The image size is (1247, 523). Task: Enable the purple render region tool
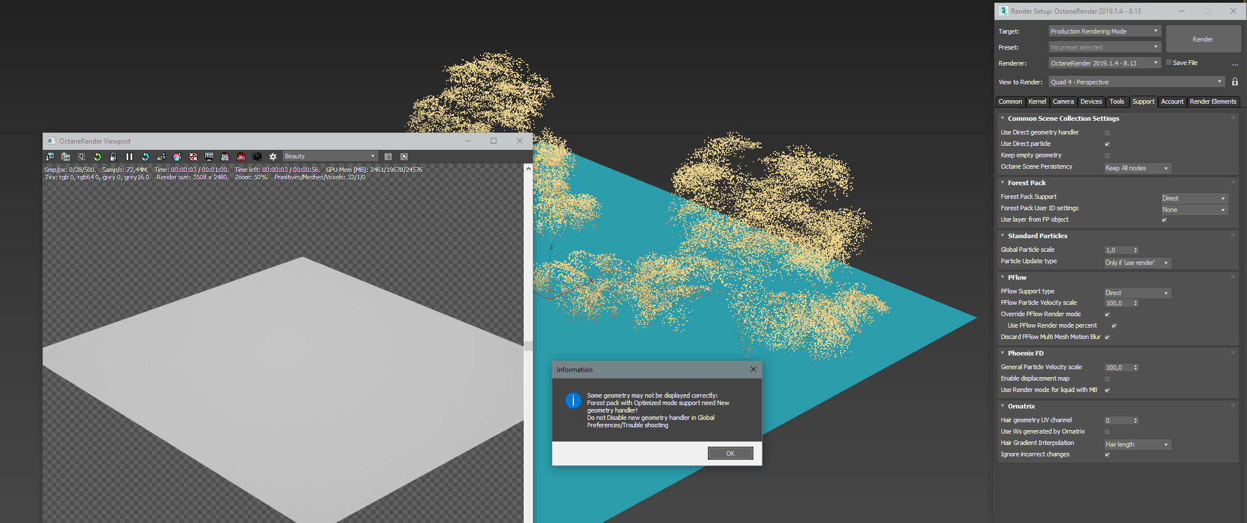click(x=225, y=157)
